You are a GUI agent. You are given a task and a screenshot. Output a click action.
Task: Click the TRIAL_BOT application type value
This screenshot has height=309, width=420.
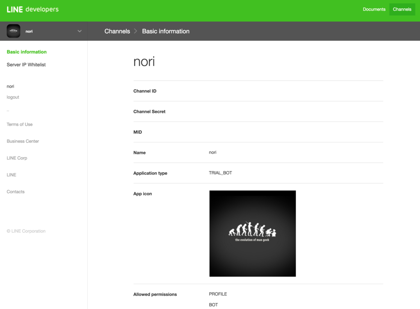[220, 173]
